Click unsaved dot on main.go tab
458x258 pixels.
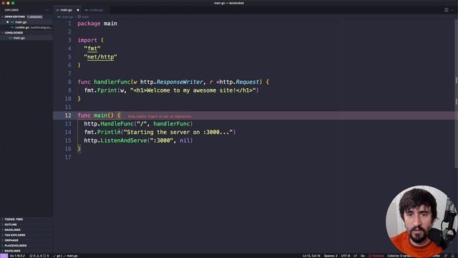[78, 10]
